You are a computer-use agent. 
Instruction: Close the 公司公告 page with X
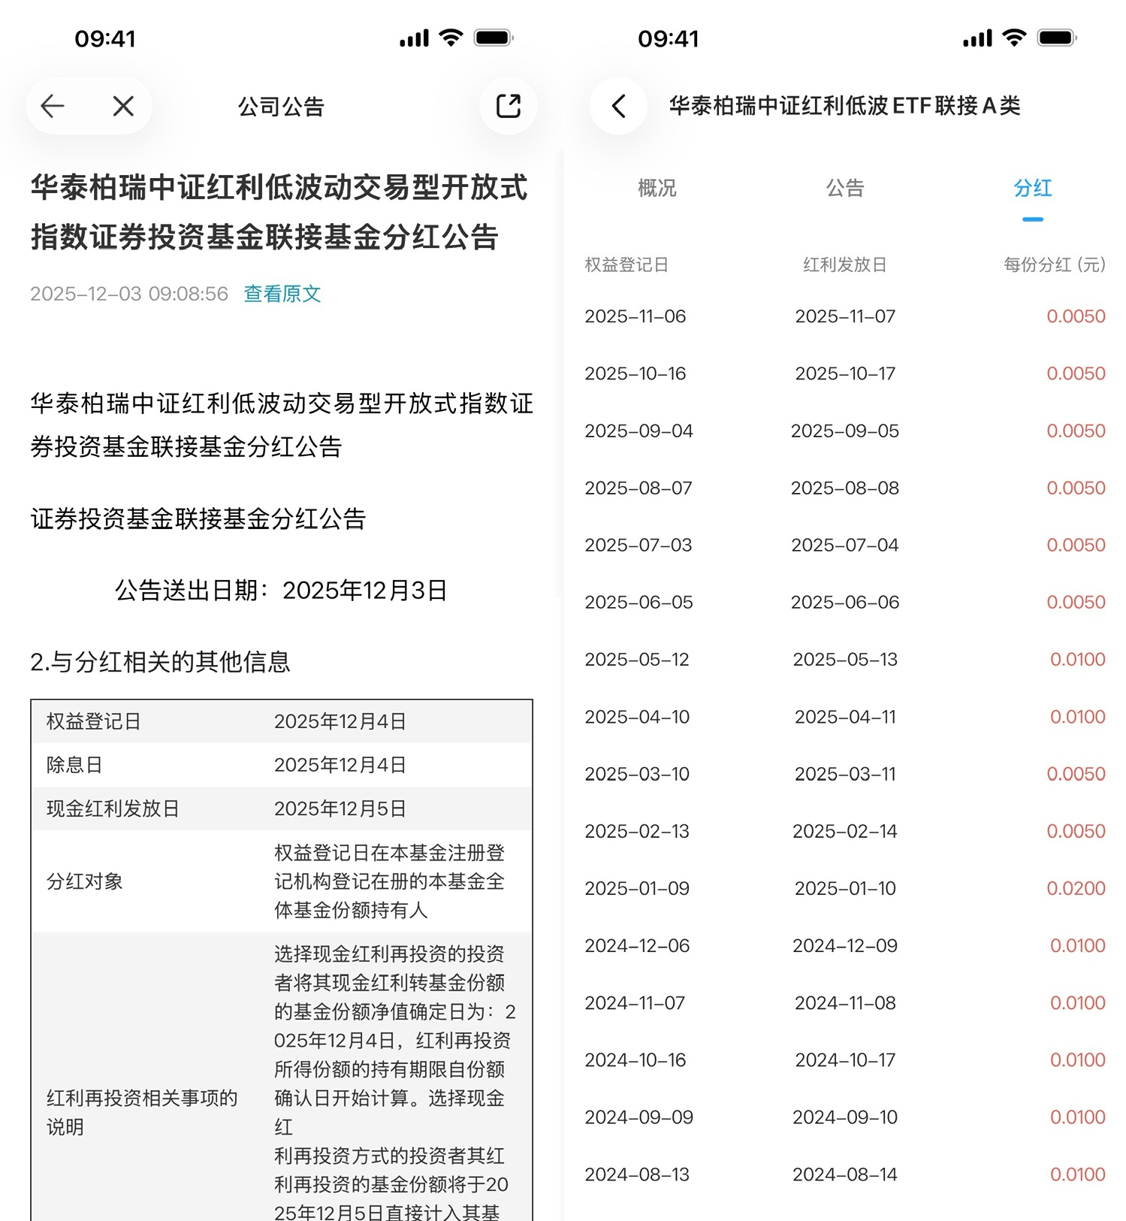[123, 106]
